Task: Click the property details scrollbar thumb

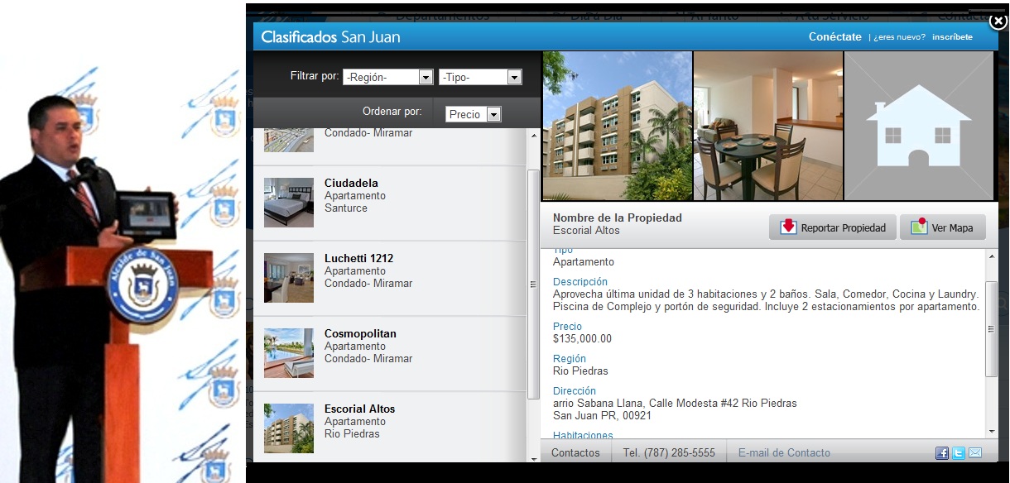Action: [x=992, y=328]
